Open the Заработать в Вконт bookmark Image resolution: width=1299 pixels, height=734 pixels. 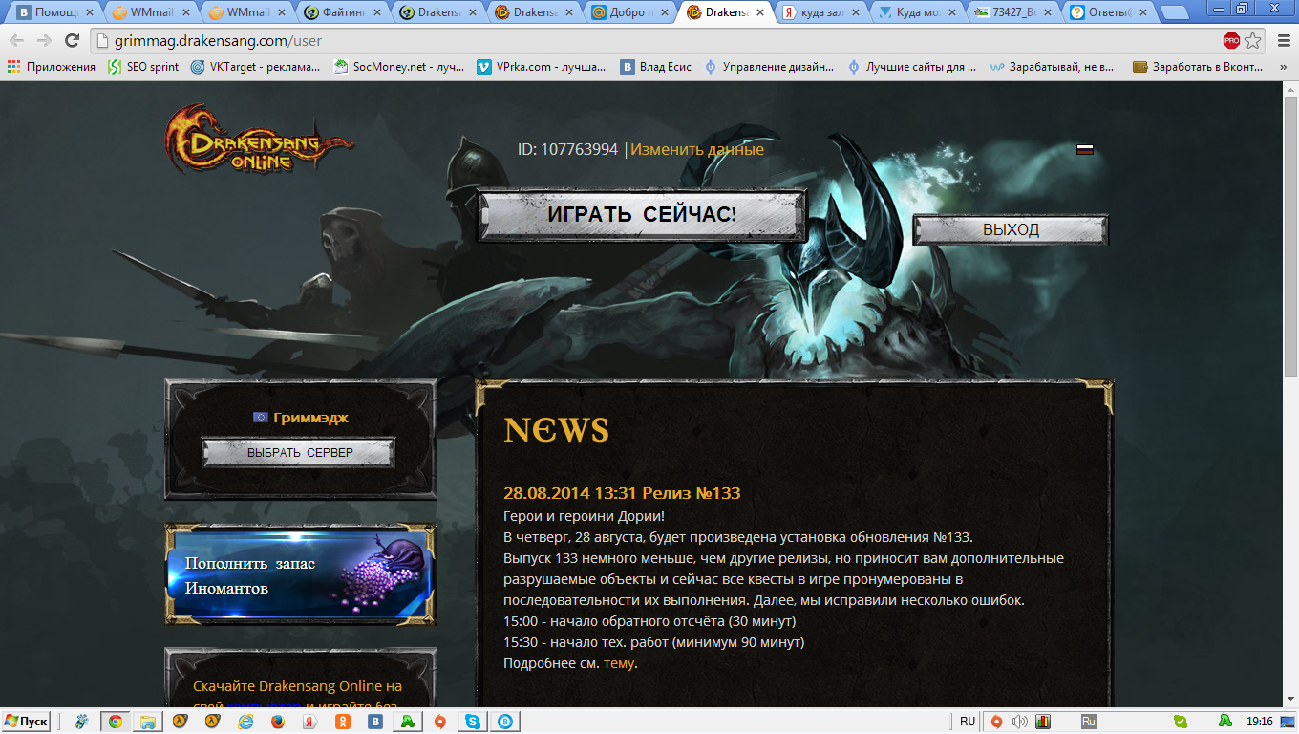1198,67
